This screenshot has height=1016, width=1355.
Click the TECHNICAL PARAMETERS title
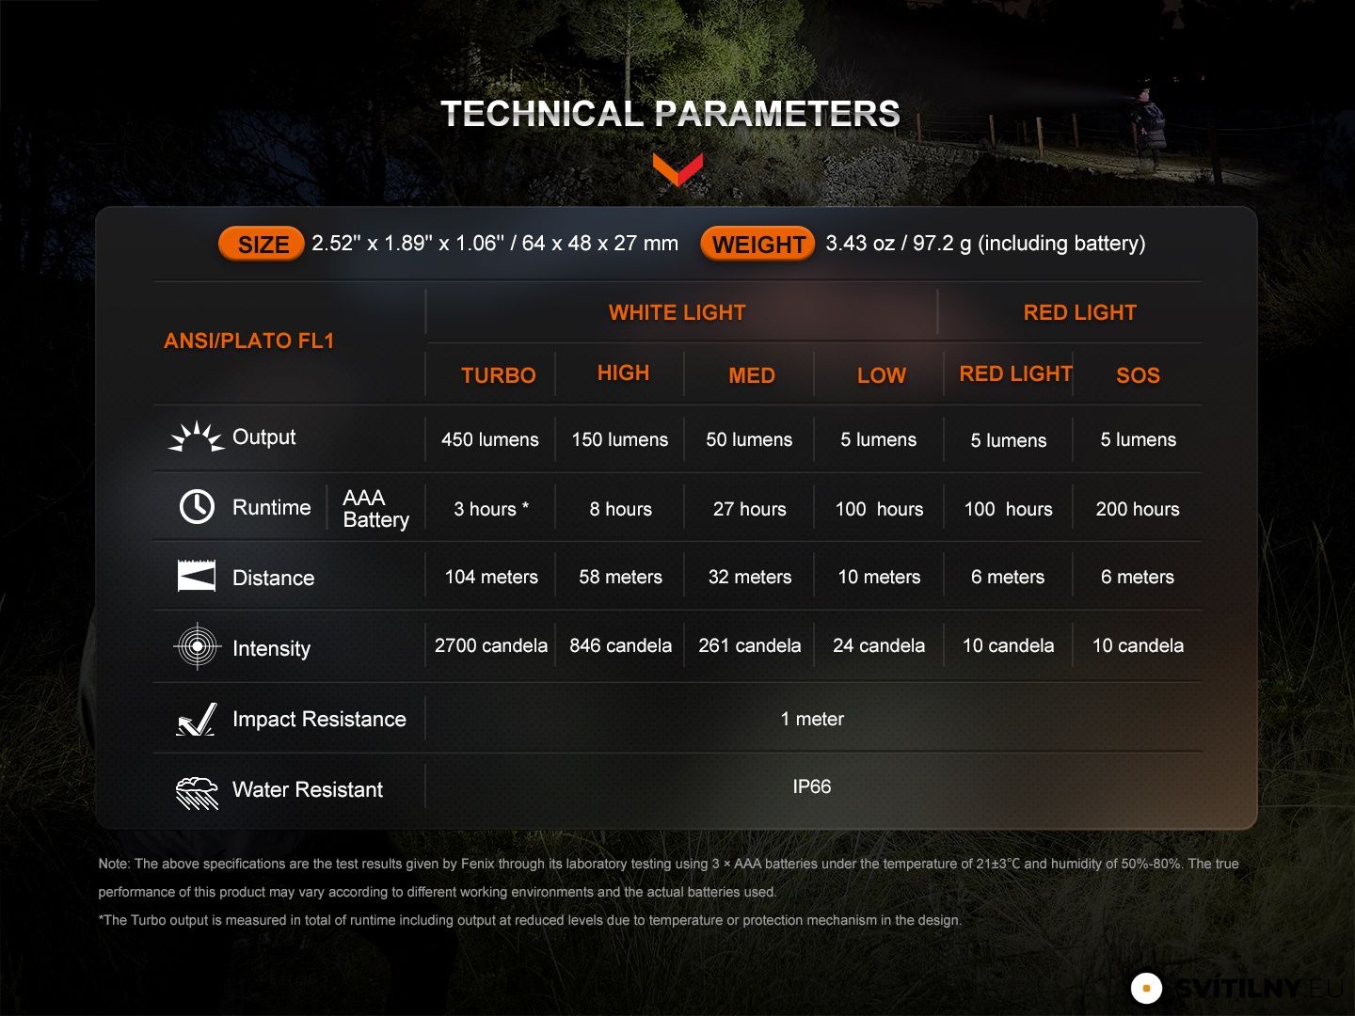(670, 114)
